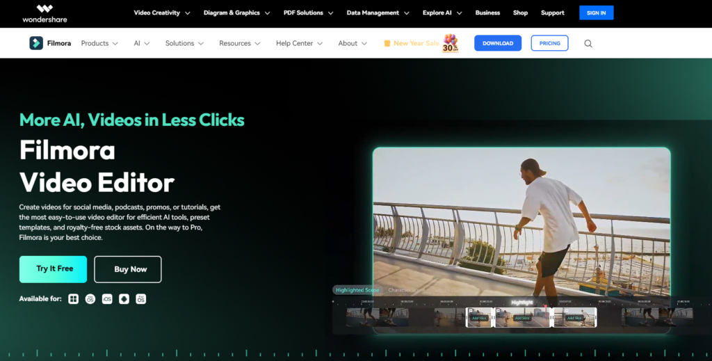
Task: Open the New Year Sale link
Action: tap(416, 43)
